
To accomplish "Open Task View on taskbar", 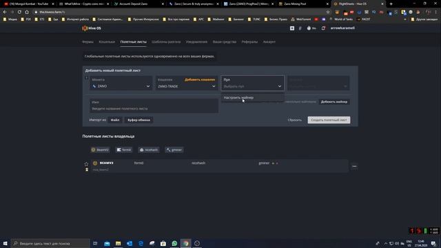I will [x=95, y=243].
